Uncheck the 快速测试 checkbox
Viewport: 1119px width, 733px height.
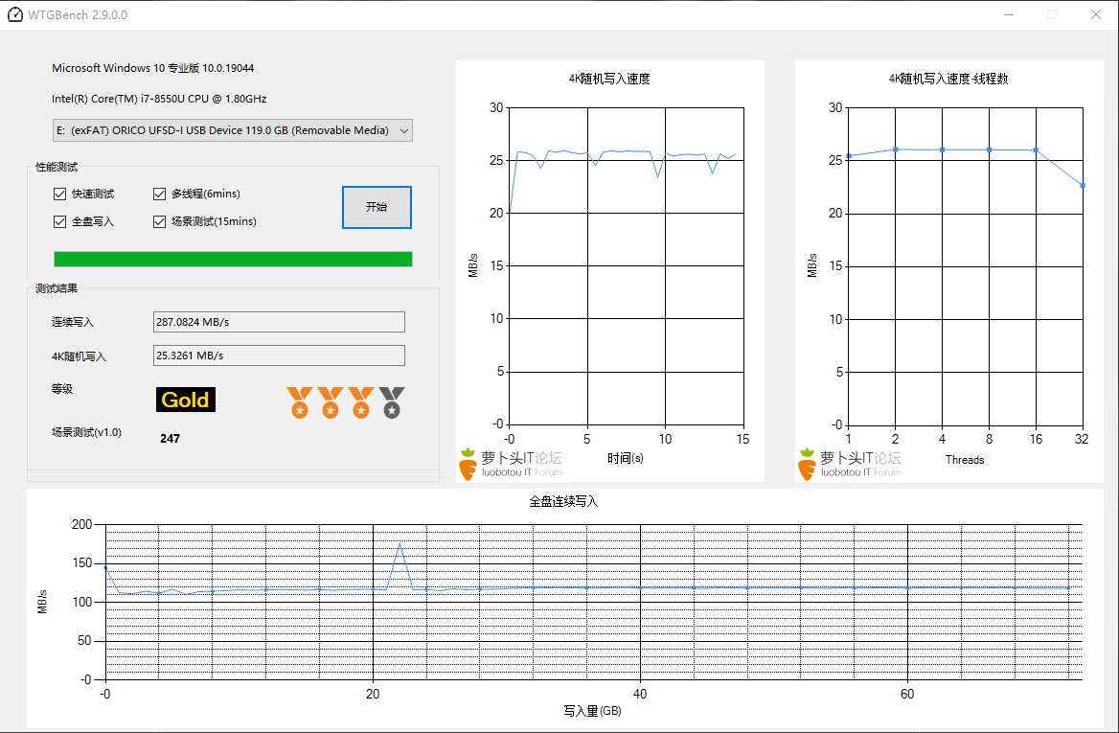click(61, 195)
